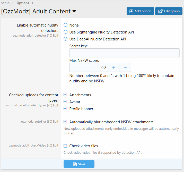Open Options in the breadcrumb
184x172 pixels.
coord(23,3)
